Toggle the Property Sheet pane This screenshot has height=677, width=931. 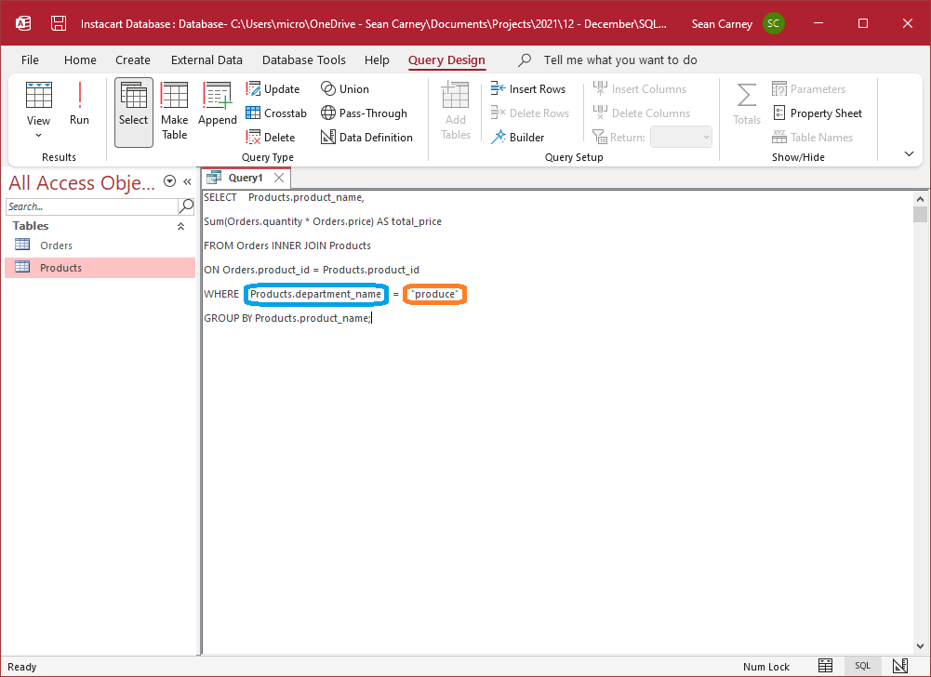click(817, 113)
